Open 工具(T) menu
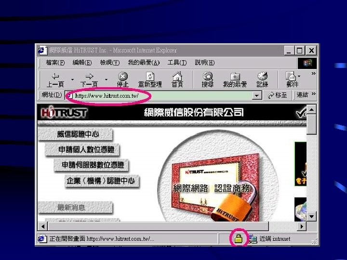347x260 pixels. click(x=177, y=63)
